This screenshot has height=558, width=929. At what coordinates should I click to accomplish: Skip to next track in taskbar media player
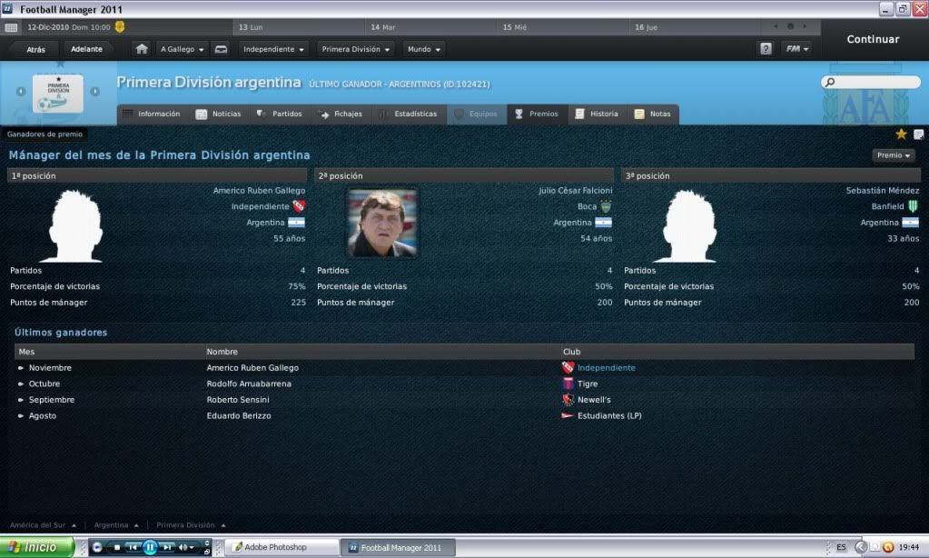tap(167, 547)
